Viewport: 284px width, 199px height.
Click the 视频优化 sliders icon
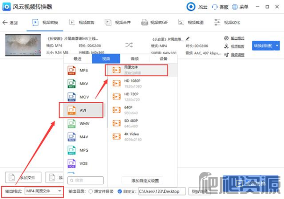[217, 22]
